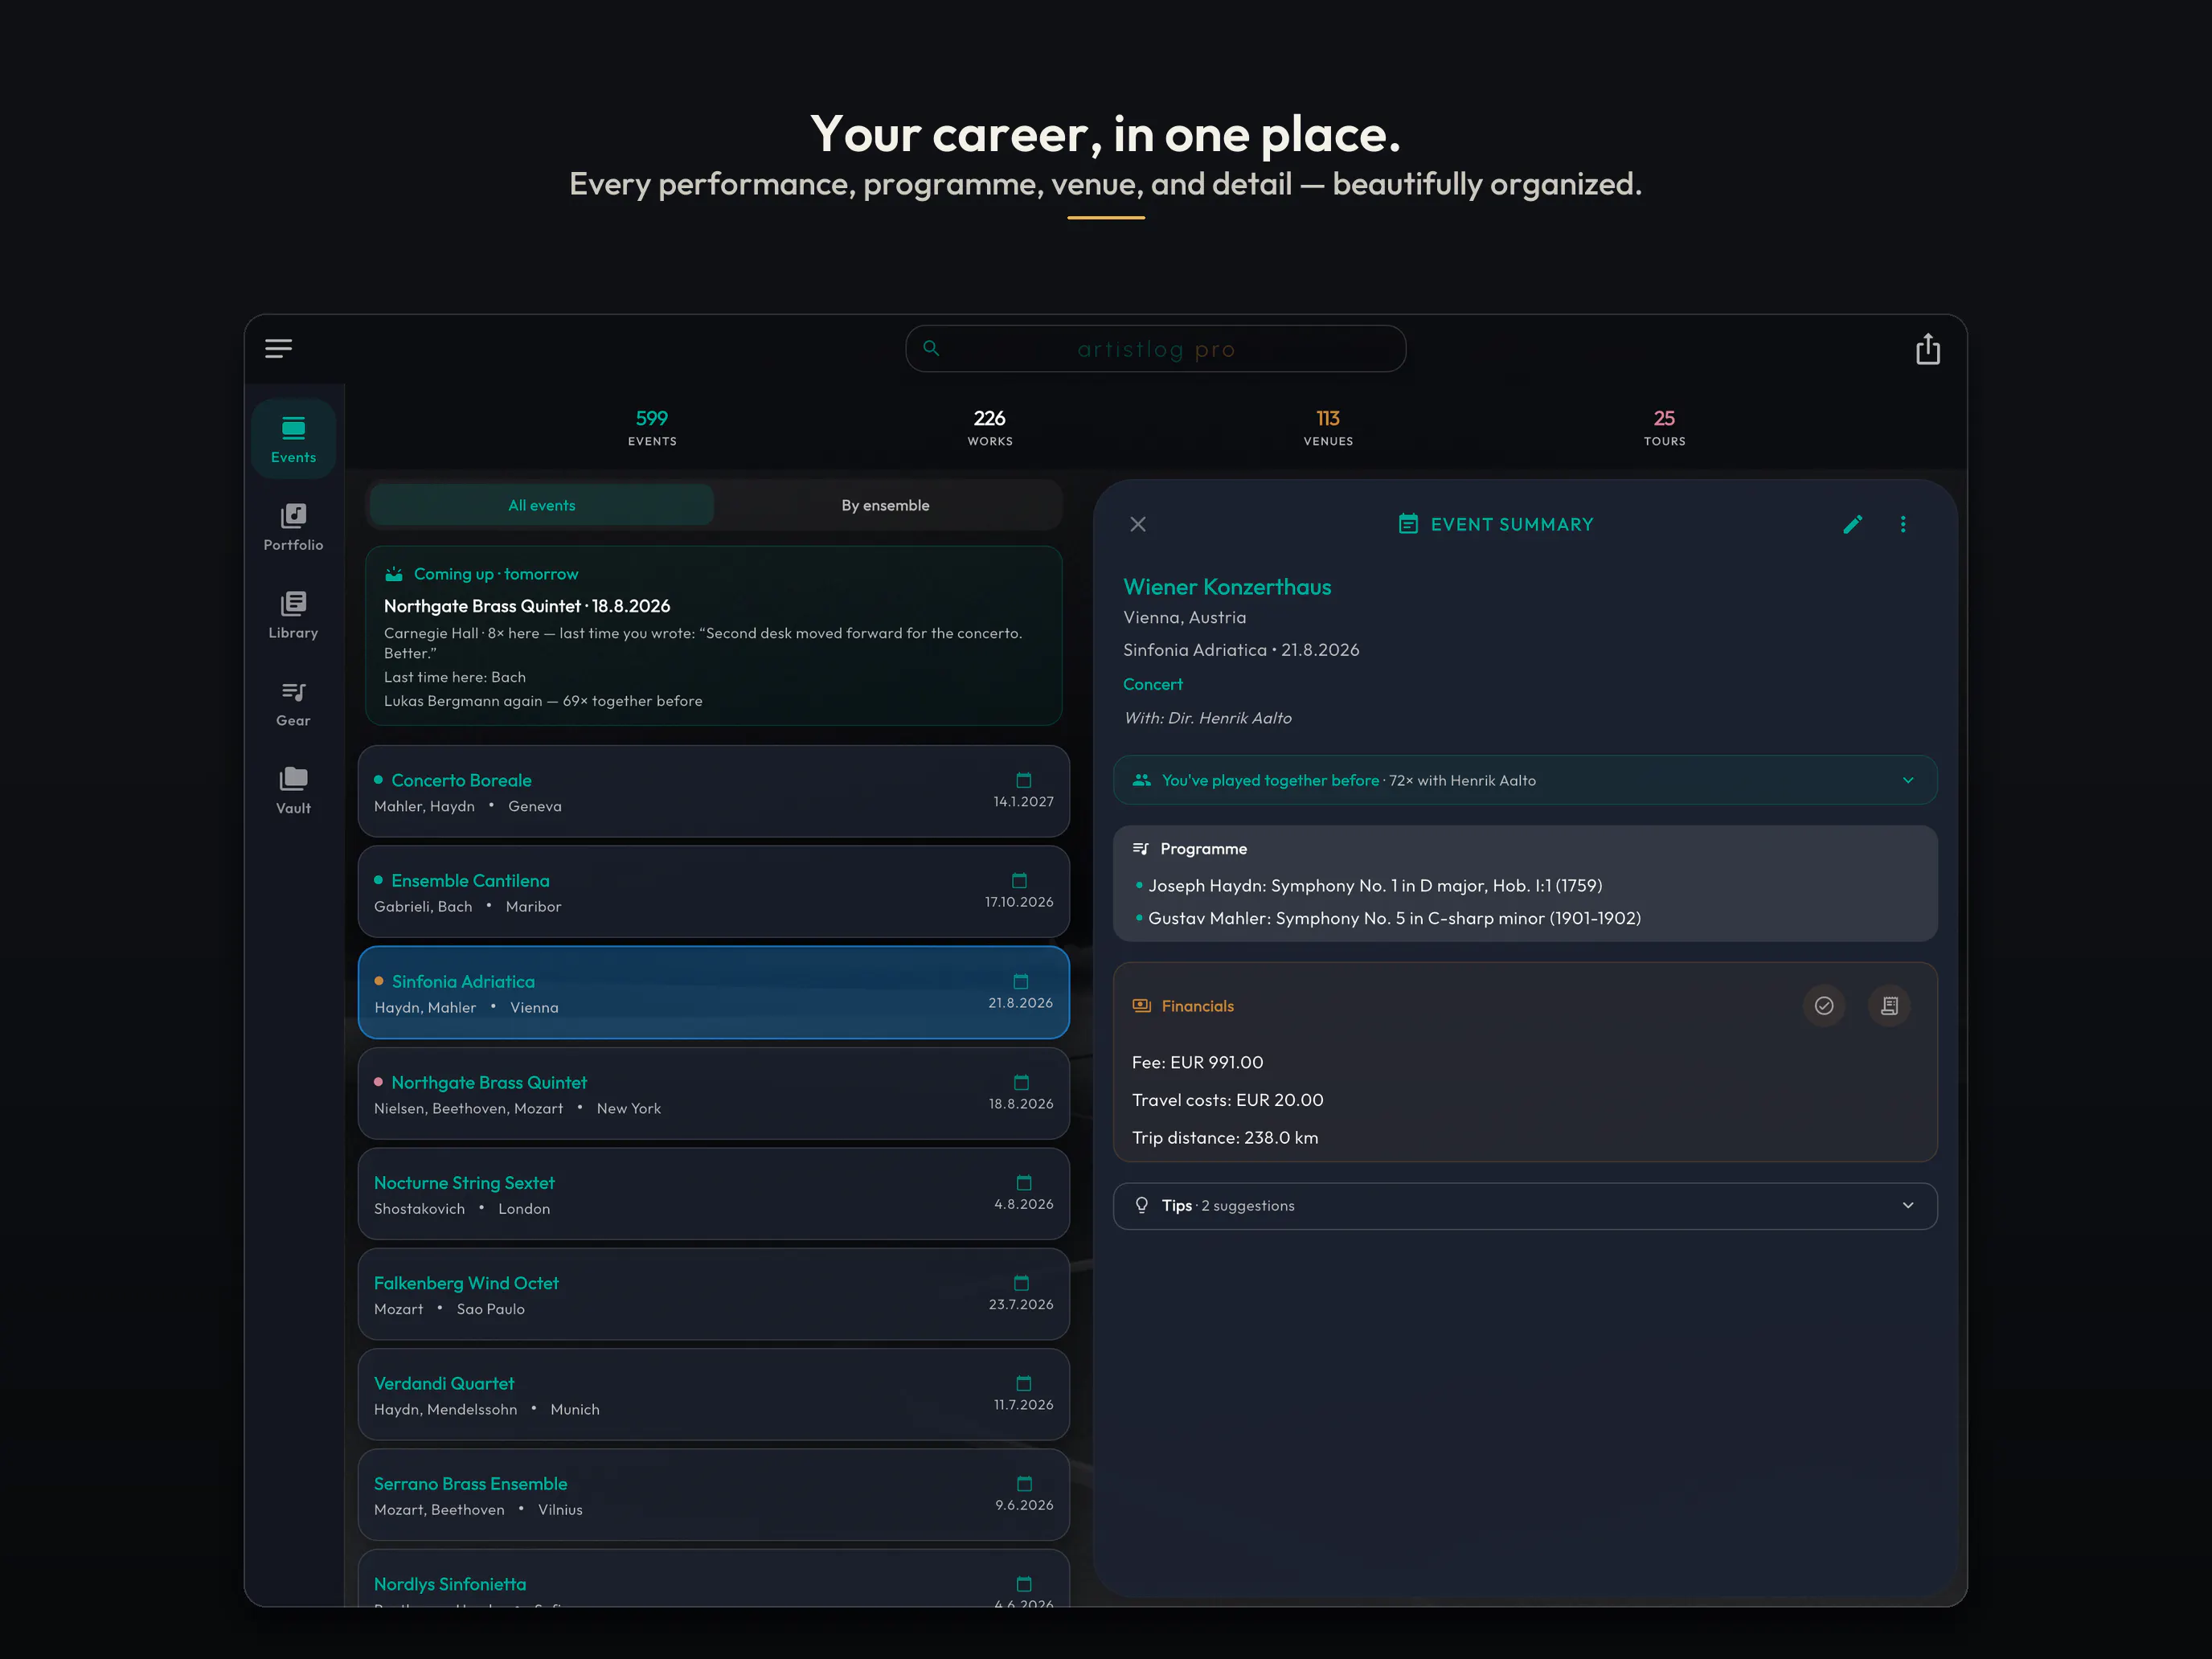Image resolution: width=2212 pixels, height=1659 pixels.
Task: Click calendar icon on Verdandi Quartet card
Action: point(1023,1383)
